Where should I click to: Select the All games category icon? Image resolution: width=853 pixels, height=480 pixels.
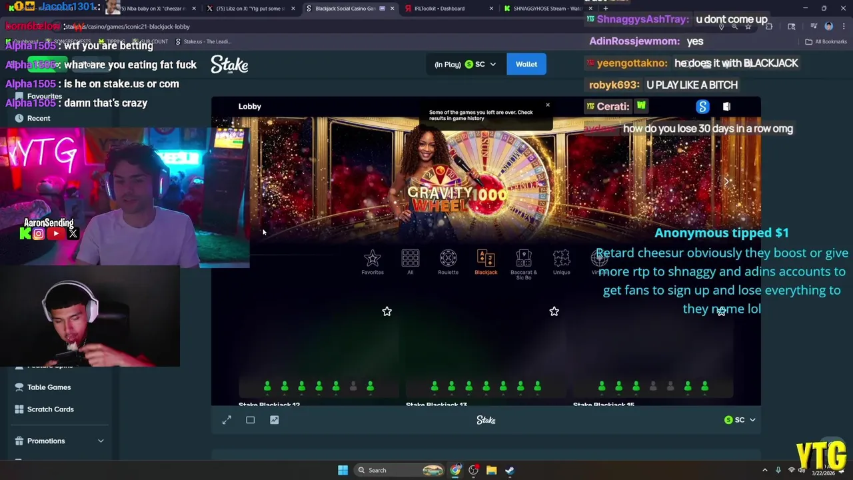(410, 262)
